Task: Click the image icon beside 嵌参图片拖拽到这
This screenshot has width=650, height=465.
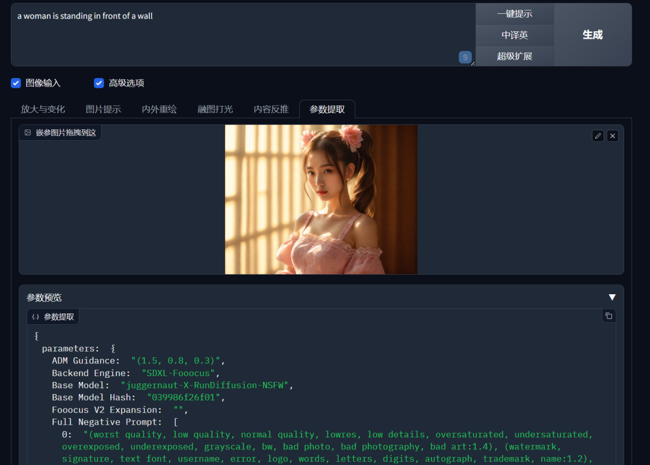Action: (x=28, y=132)
